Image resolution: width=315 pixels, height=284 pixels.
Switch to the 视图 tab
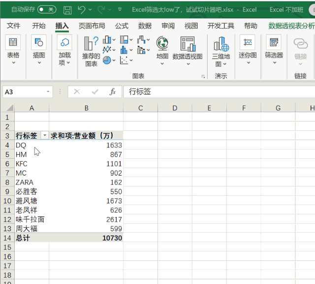point(191,26)
